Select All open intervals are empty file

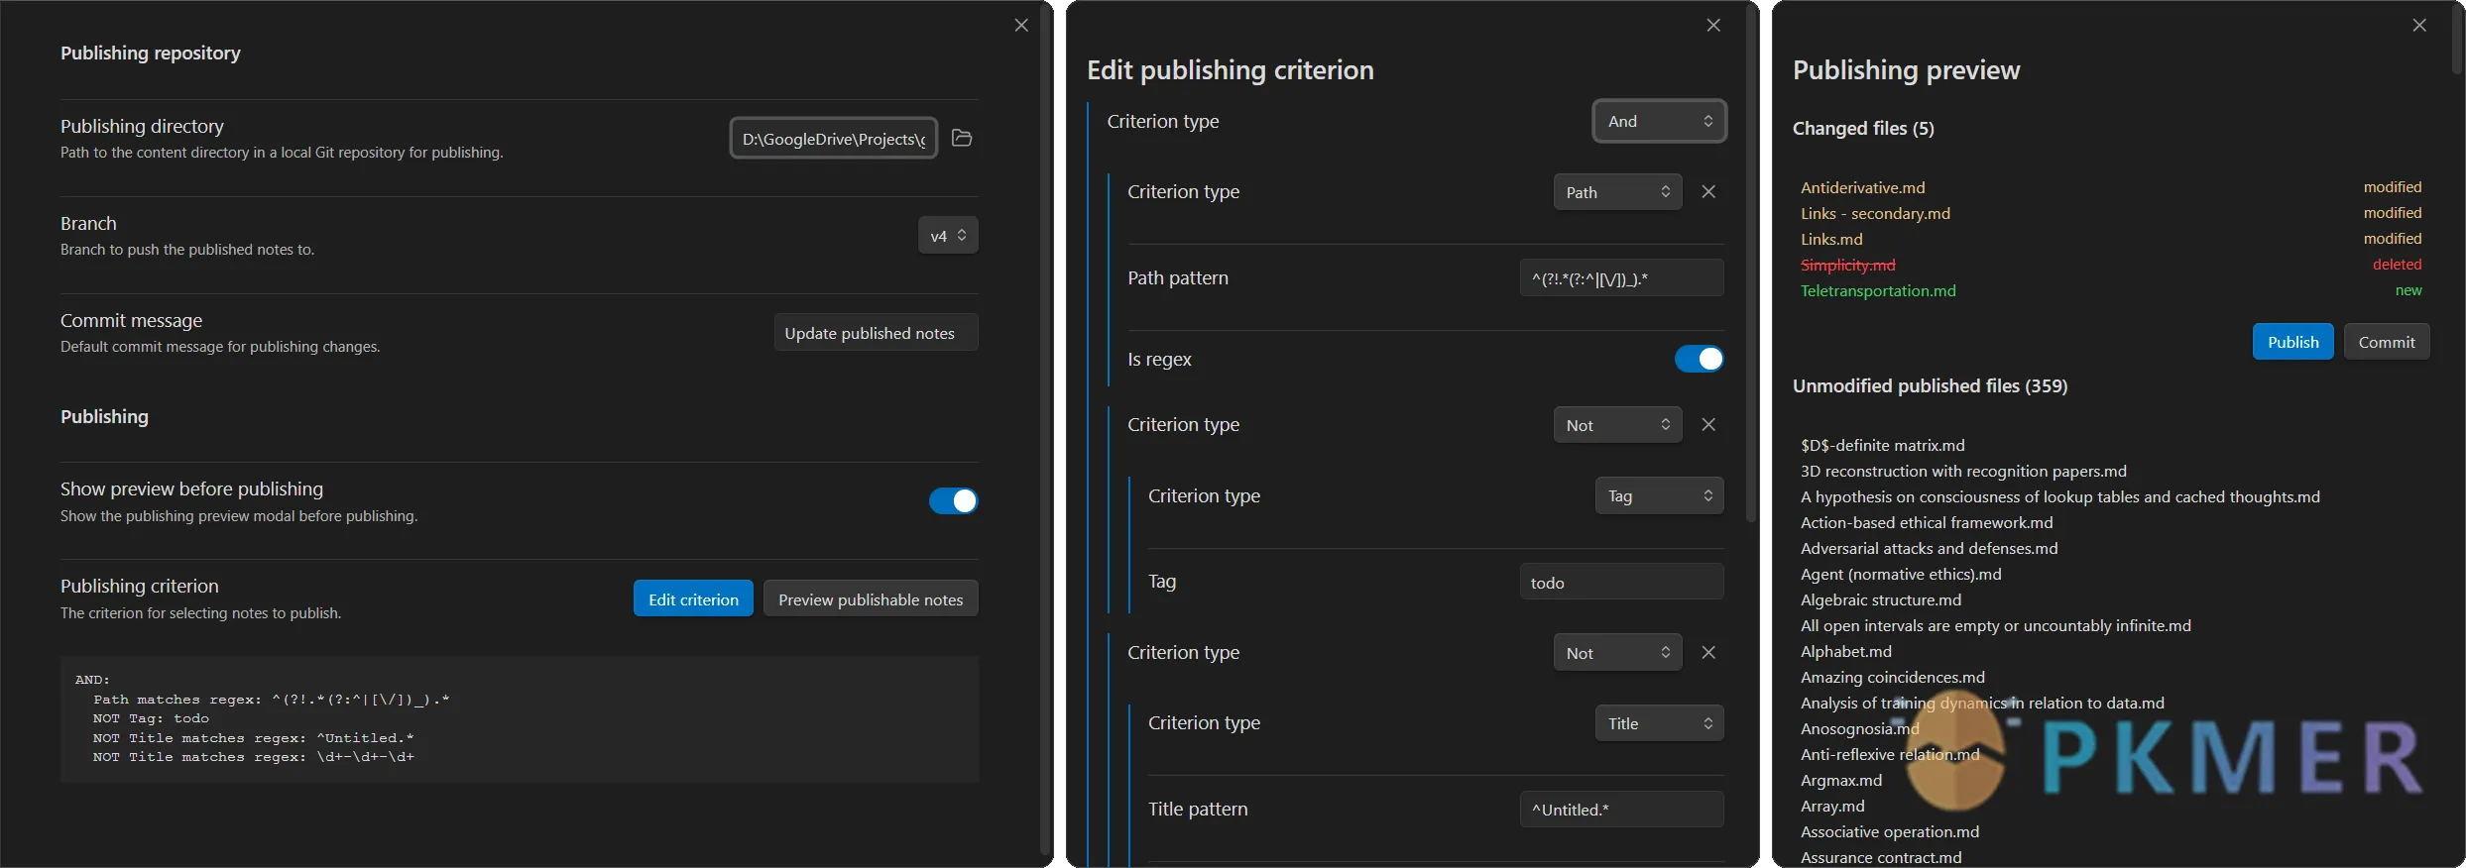1996,625
